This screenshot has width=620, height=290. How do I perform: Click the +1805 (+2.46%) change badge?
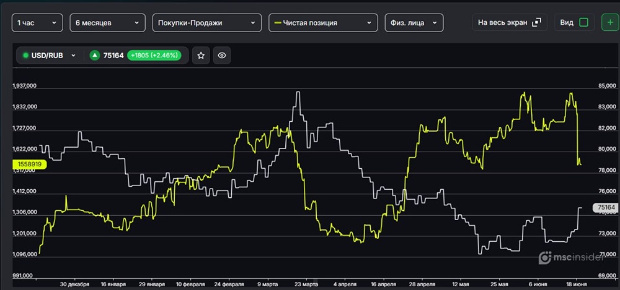[154, 55]
